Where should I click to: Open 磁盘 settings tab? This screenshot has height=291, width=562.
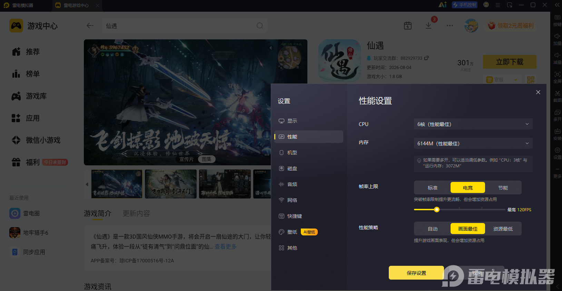click(308, 168)
